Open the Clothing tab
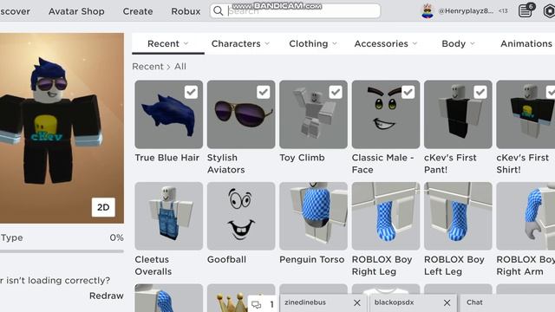The image size is (555, 312). click(313, 43)
